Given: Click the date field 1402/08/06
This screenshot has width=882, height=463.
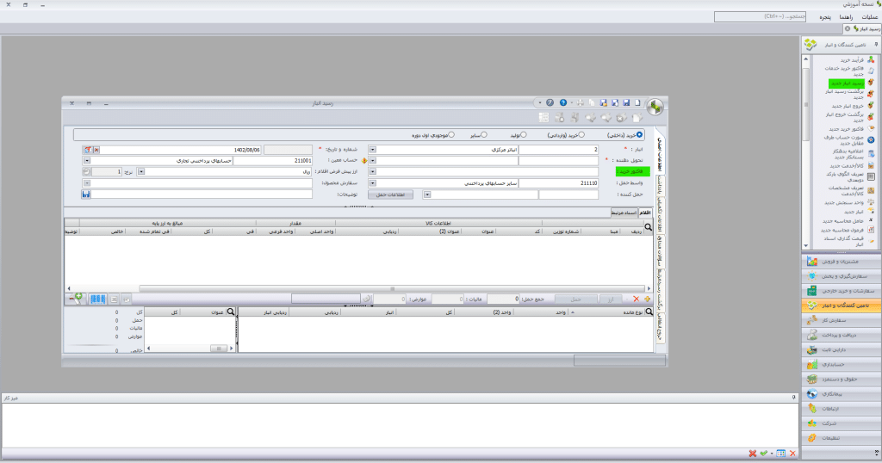Looking at the screenshot, I should point(181,150).
